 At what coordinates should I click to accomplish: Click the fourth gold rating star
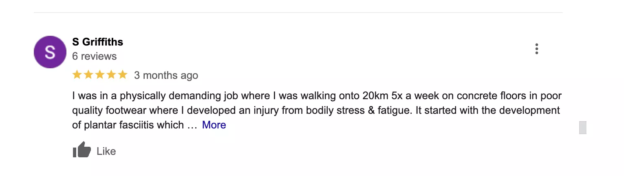pos(111,75)
